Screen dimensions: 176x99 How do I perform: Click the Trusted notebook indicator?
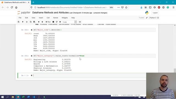pyautogui.click(x=141, y=18)
